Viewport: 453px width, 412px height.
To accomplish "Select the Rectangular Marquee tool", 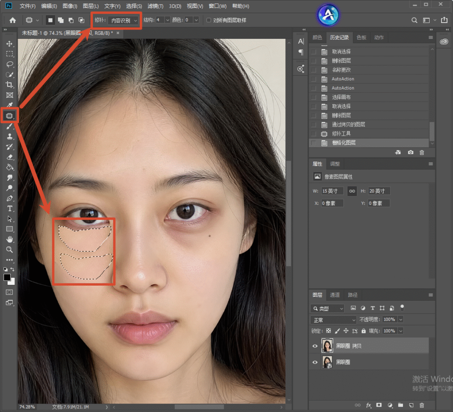I will click(10, 54).
